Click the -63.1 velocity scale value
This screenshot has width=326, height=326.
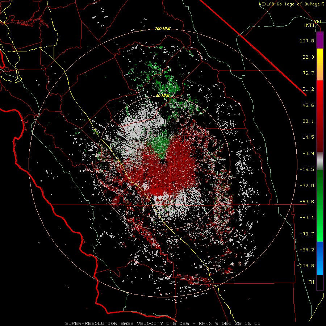pyautogui.click(x=307, y=218)
